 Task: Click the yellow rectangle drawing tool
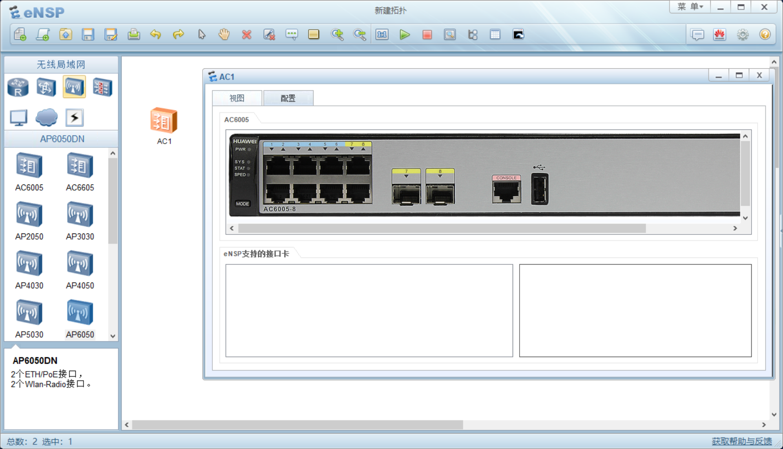pos(314,35)
